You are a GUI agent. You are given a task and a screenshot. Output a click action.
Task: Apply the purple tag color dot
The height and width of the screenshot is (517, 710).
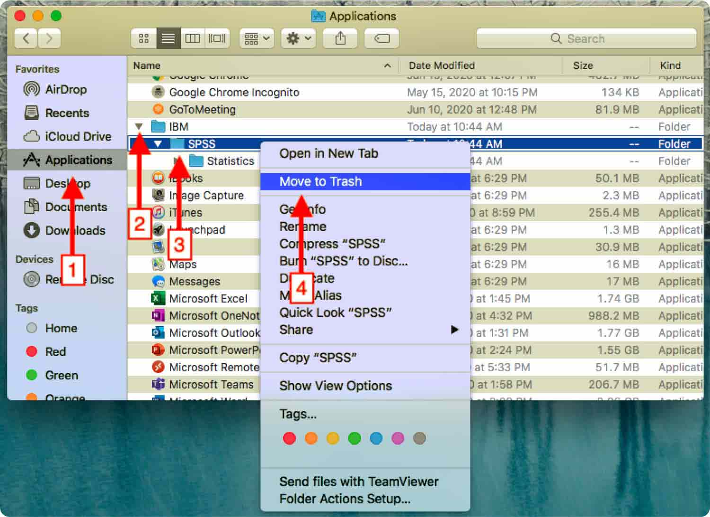tap(398, 438)
